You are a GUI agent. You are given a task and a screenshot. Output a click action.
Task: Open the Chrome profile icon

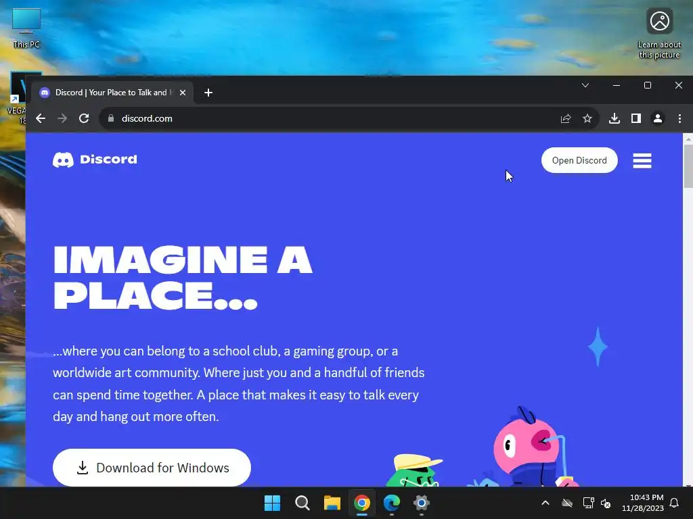coord(658,118)
